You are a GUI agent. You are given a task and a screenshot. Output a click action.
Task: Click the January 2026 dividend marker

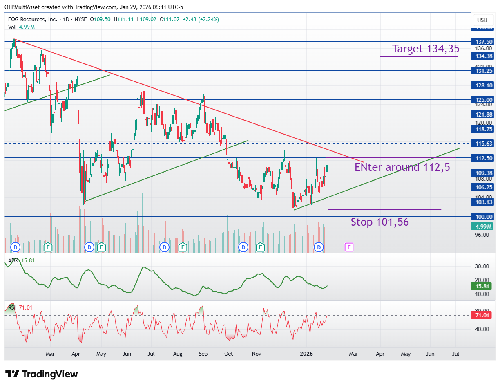[x=319, y=247]
